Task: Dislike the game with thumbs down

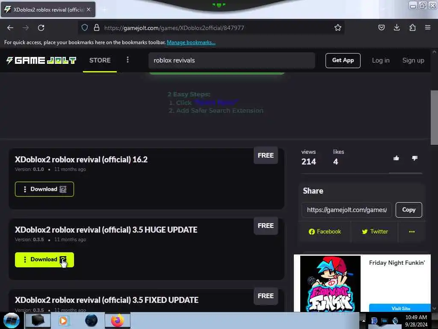Action: pos(414,158)
